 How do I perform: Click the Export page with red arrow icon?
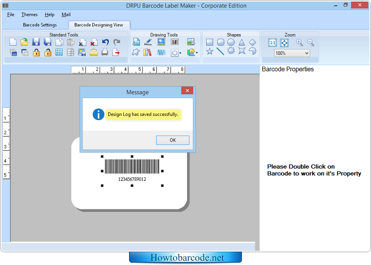(x=116, y=52)
